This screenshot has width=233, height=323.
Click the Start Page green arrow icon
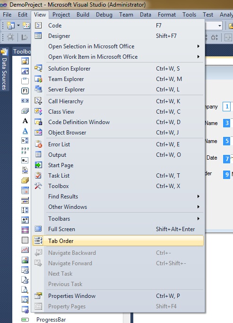38,165
